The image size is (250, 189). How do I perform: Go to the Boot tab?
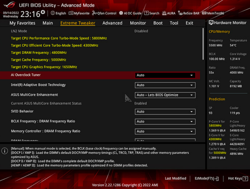tap(158, 23)
